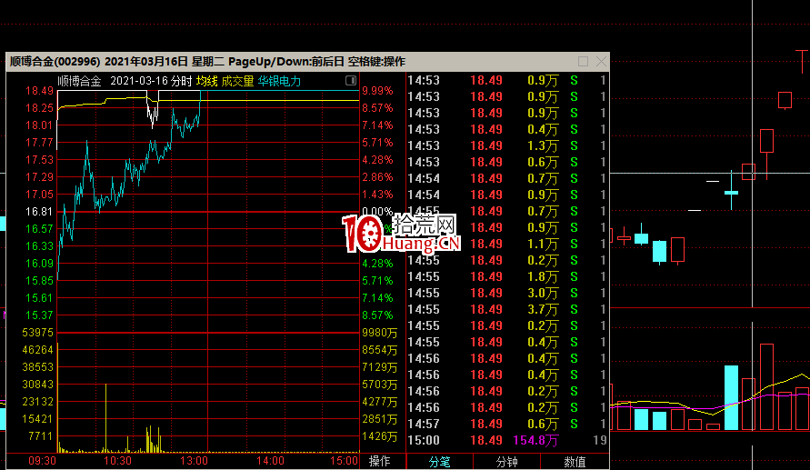
Task: Click the tallest cyan volume bar in background chart
Action: [x=731, y=397]
